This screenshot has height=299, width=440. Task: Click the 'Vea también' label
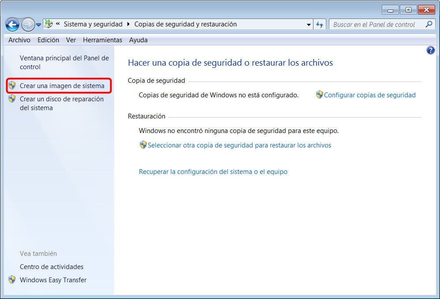coord(38,254)
